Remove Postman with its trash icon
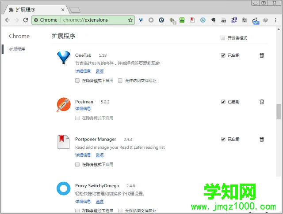This screenshot has height=214, width=283. tap(262, 102)
